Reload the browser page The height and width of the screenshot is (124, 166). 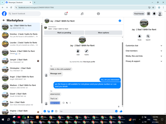click(11, 7)
